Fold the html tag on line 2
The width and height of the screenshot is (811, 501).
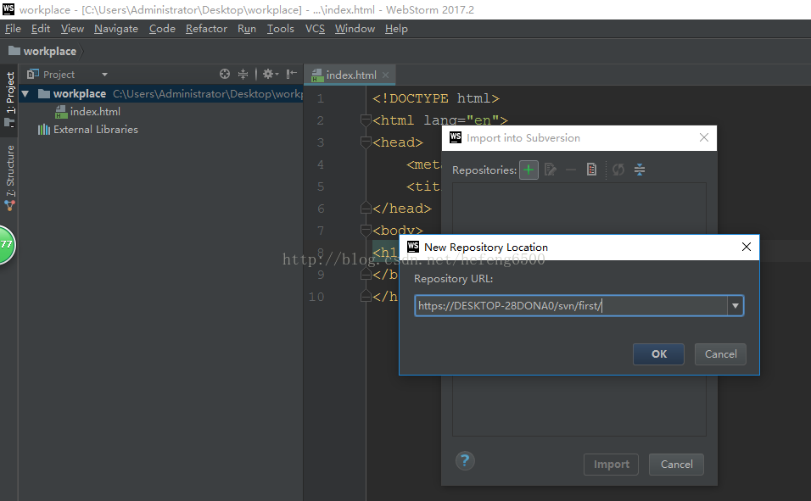click(x=366, y=120)
